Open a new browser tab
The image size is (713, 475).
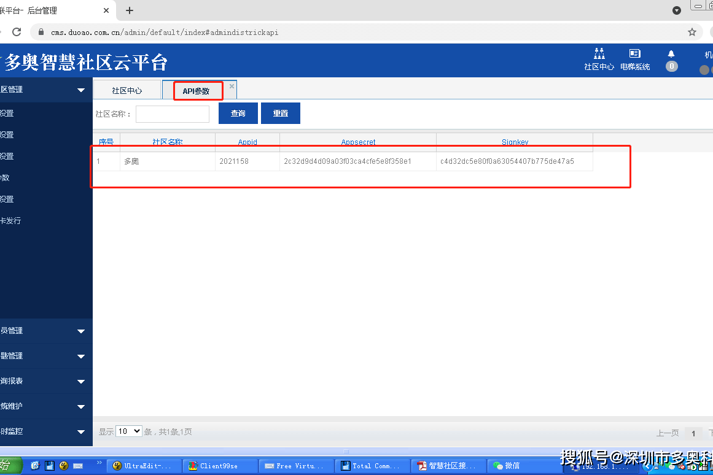click(x=130, y=10)
